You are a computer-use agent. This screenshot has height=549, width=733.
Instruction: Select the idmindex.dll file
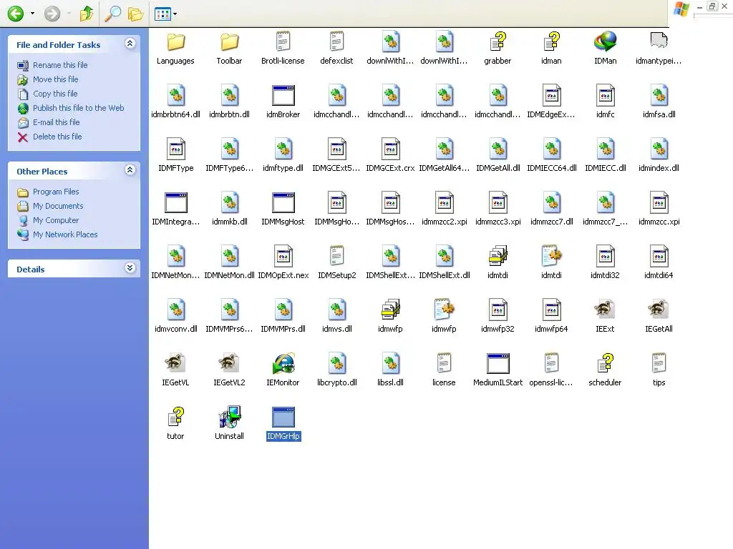pos(659,155)
